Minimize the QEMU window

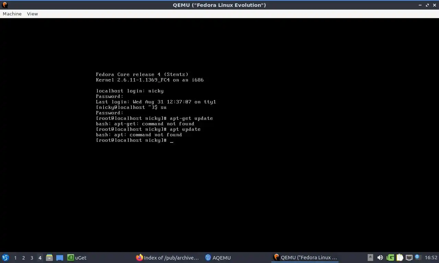420,5
